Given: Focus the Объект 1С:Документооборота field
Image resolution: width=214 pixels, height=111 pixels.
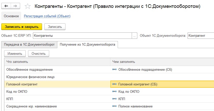Looking at the screenshot, I should tap(201, 36).
